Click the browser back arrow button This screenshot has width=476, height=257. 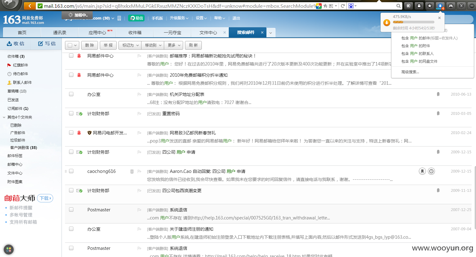(30, 6)
